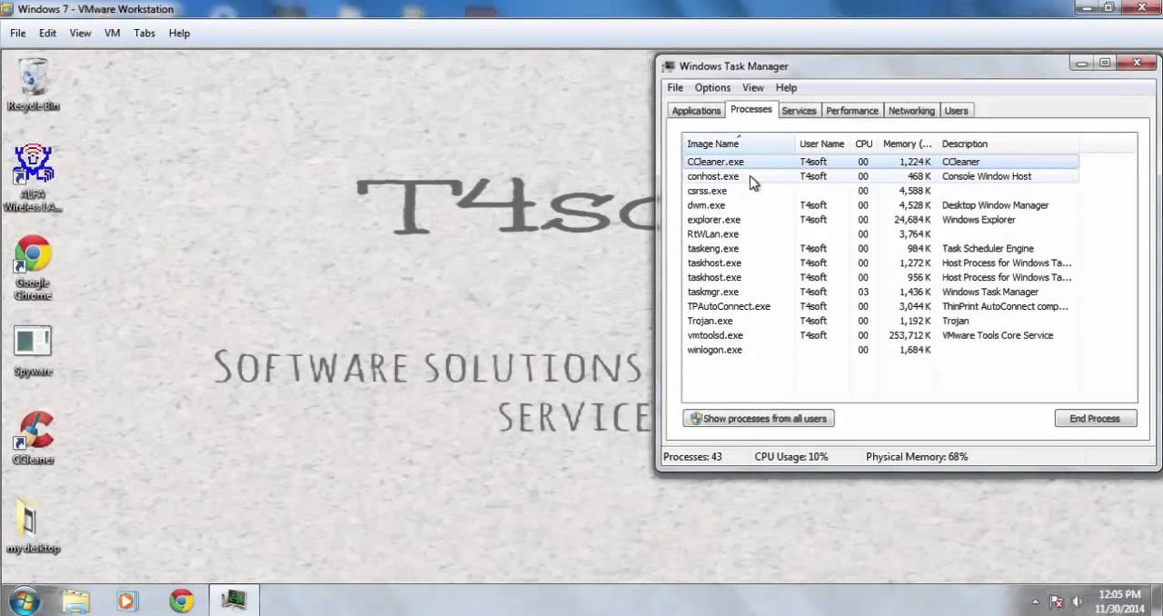Click Show processes from all users
The image size is (1163, 616).
tap(759, 419)
